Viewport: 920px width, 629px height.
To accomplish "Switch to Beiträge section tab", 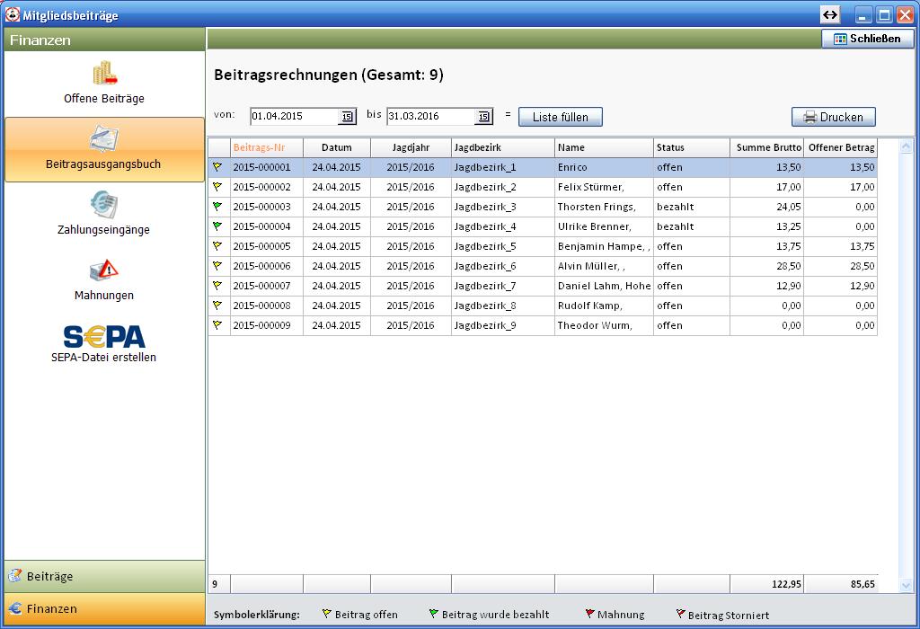I will point(104,576).
